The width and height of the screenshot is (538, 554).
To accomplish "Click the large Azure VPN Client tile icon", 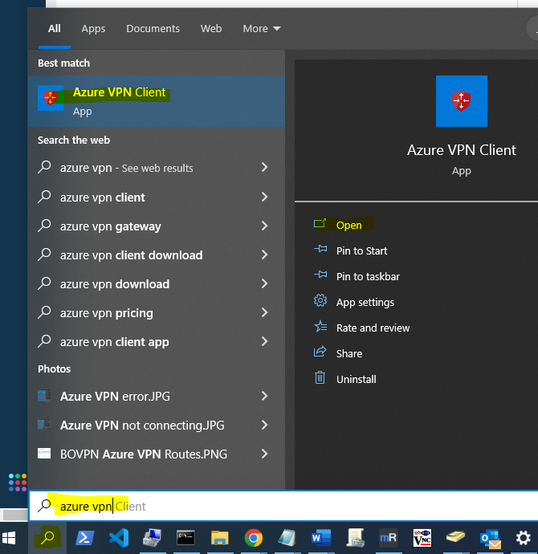I will click(462, 101).
